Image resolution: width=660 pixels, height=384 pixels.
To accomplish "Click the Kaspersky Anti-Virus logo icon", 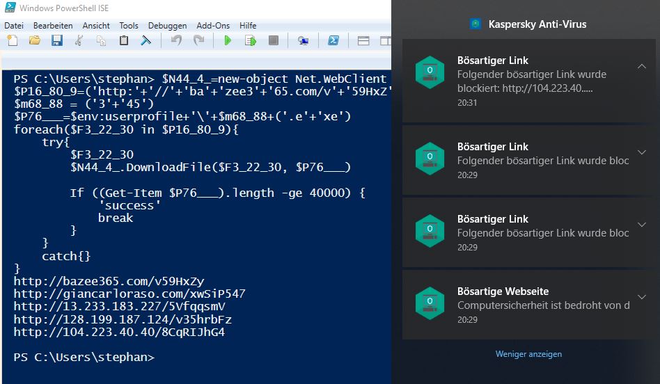I will tap(476, 24).
